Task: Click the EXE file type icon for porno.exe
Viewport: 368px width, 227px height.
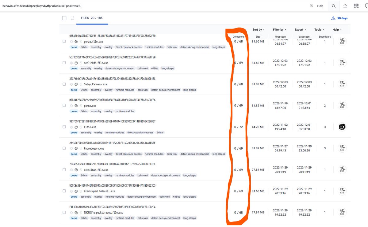Action: point(342,106)
